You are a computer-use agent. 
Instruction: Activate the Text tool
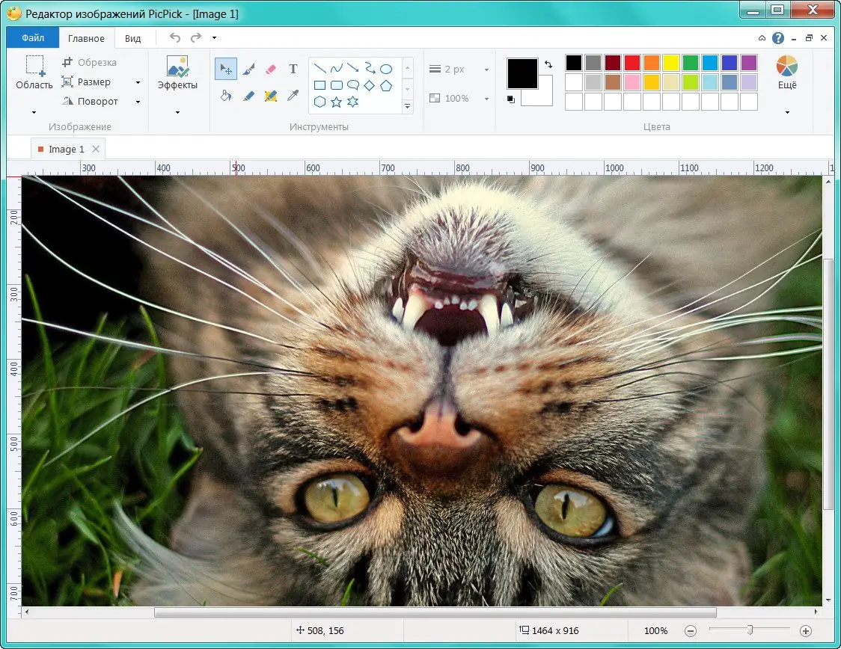pyautogui.click(x=293, y=69)
